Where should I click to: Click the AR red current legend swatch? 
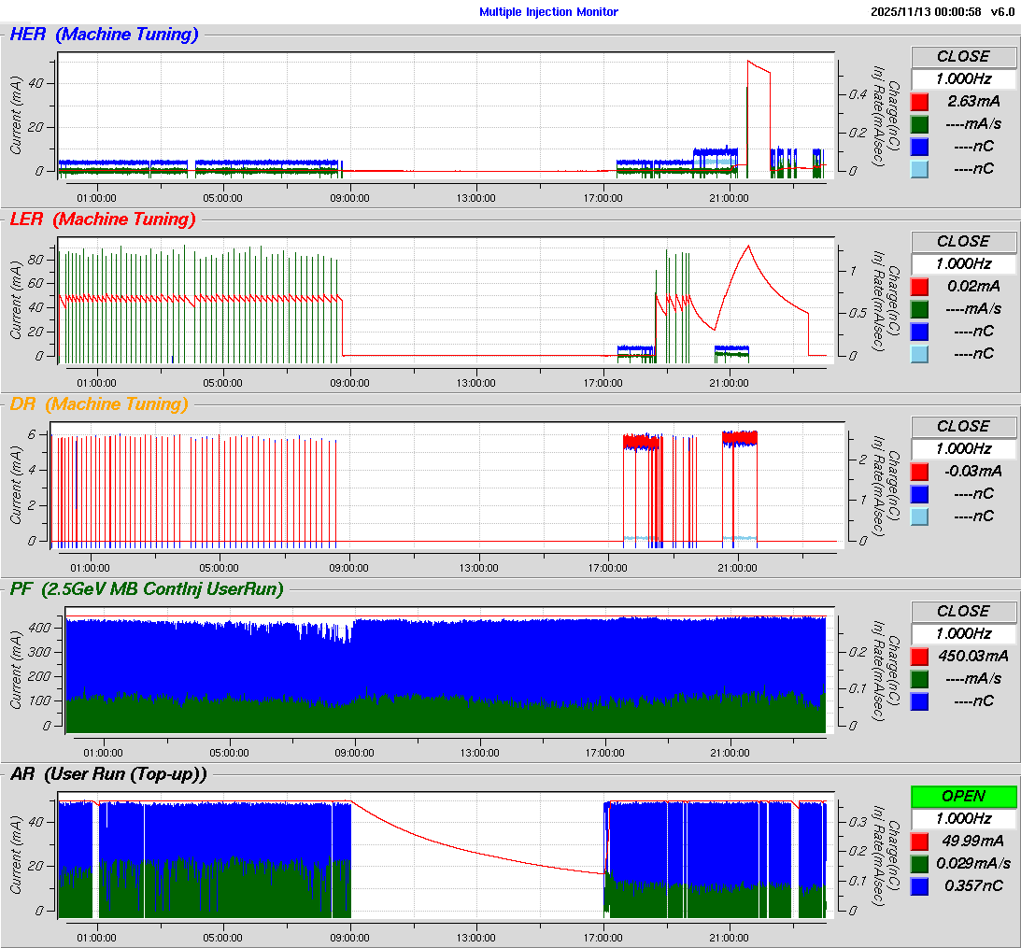[920, 842]
